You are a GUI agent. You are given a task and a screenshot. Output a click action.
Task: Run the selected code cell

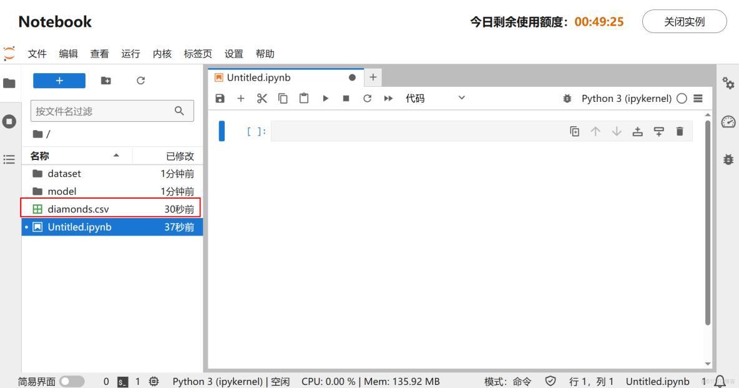click(x=325, y=98)
